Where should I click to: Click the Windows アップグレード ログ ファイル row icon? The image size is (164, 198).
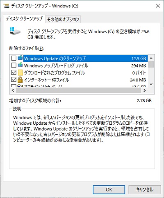(20, 65)
